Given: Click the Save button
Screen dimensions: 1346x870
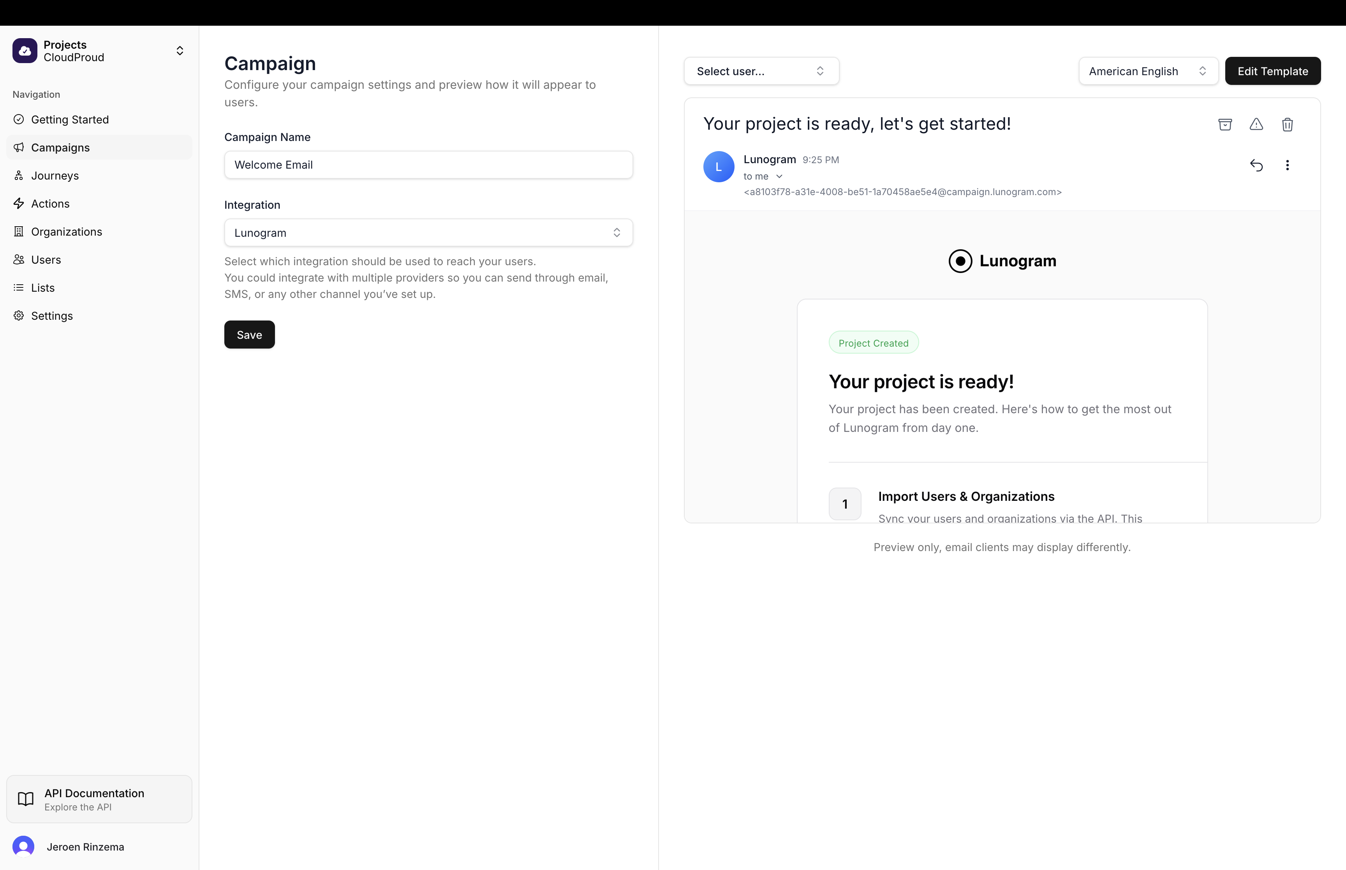Looking at the screenshot, I should point(249,335).
